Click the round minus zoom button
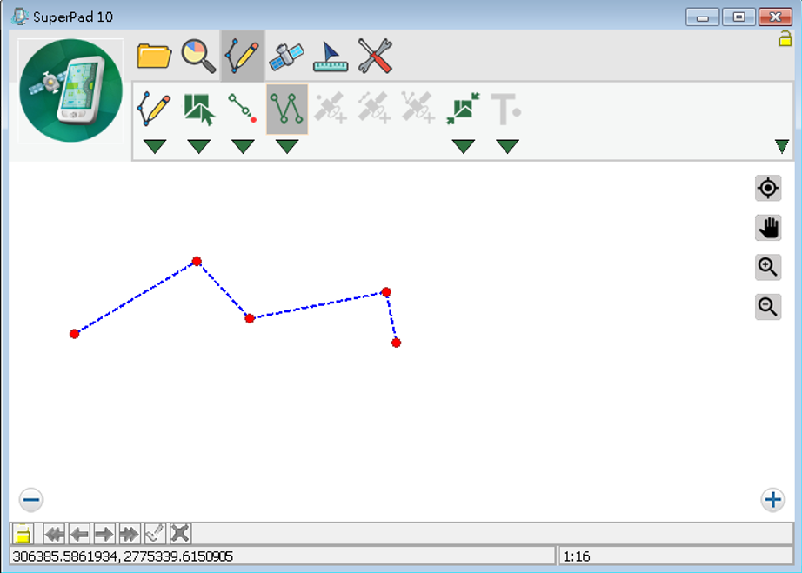802x573 pixels. (31, 499)
